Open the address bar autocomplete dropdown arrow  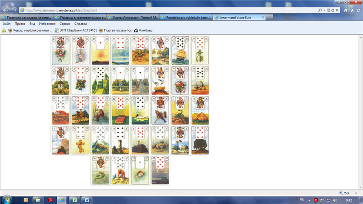point(324,10)
